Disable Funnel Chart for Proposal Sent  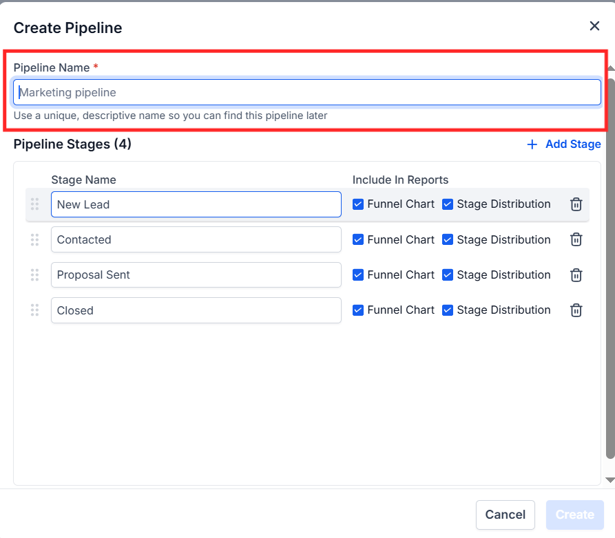tap(358, 275)
